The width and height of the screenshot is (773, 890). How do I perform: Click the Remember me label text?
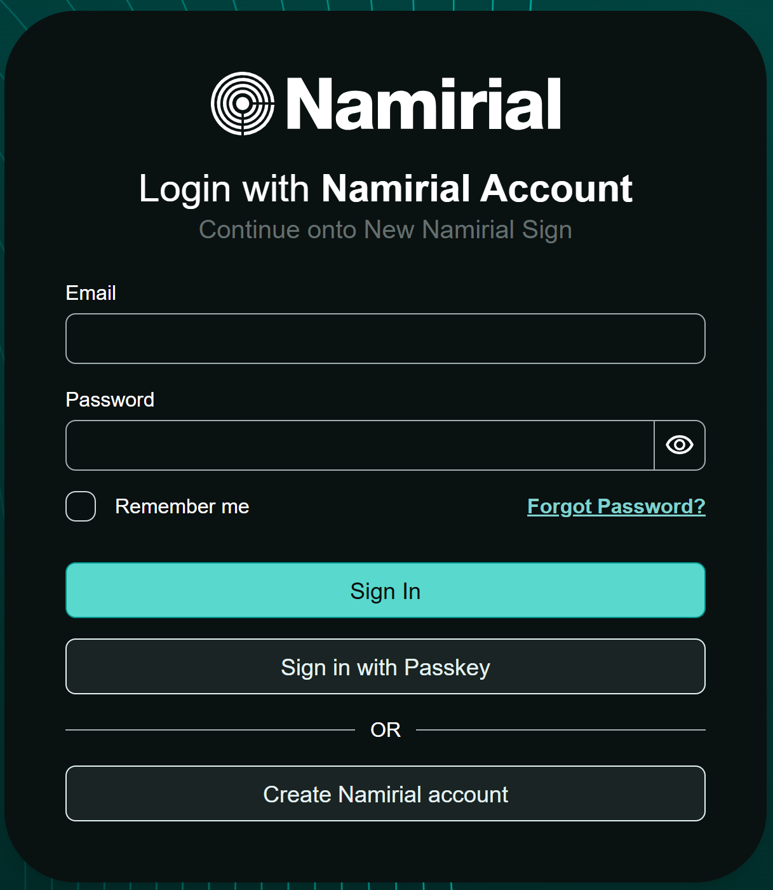tap(182, 506)
